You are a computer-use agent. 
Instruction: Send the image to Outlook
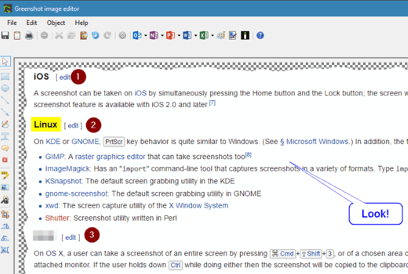click(137, 35)
